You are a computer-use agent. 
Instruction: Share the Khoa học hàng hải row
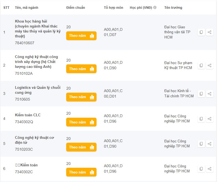click(x=209, y=32)
